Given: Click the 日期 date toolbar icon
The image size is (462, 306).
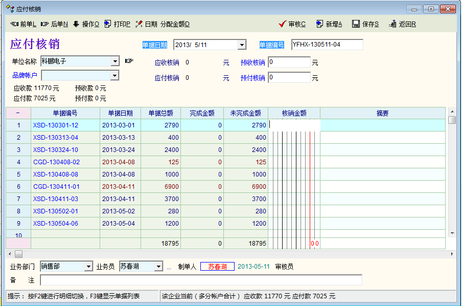Looking at the screenshot, I should [x=138, y=24].
